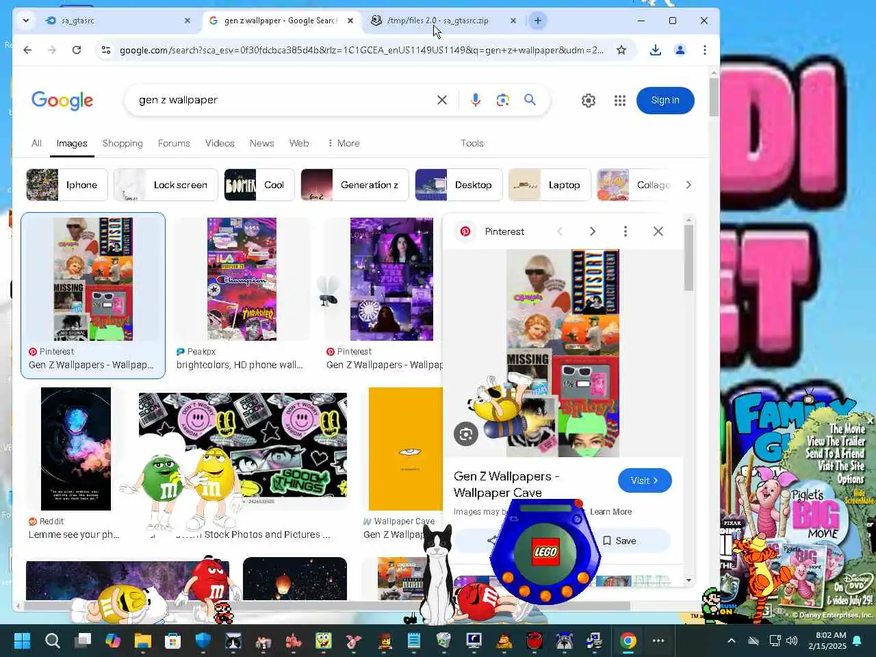Select the All search tab
The image size is (876, 657).
pyautogui.click(x=37, y=143)
